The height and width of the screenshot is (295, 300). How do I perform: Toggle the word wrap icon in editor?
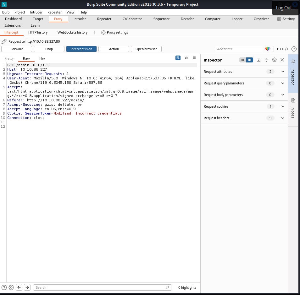coord(178,58)
